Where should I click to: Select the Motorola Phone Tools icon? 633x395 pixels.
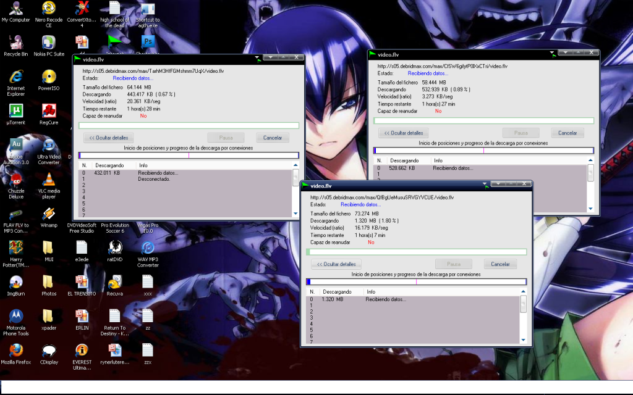[x=15, y=322]
